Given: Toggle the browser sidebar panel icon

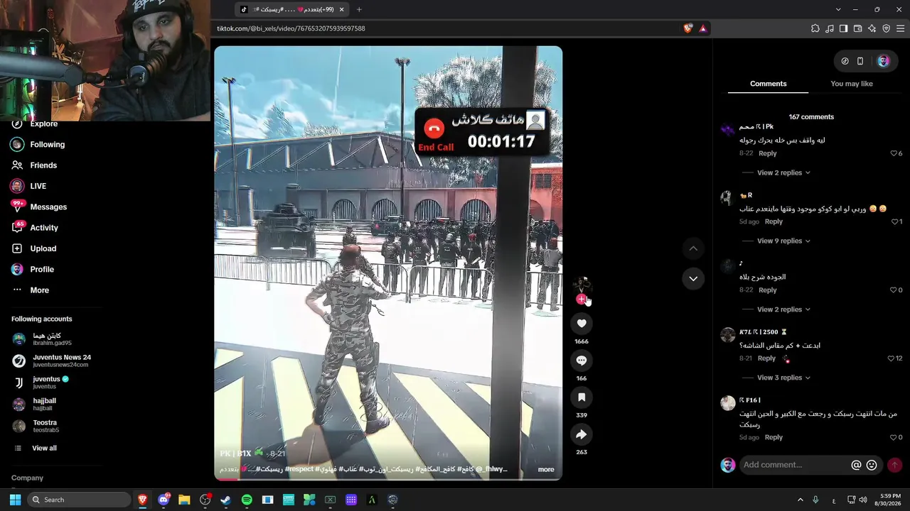Looking at the screenshot, I should tap(843, 28).
